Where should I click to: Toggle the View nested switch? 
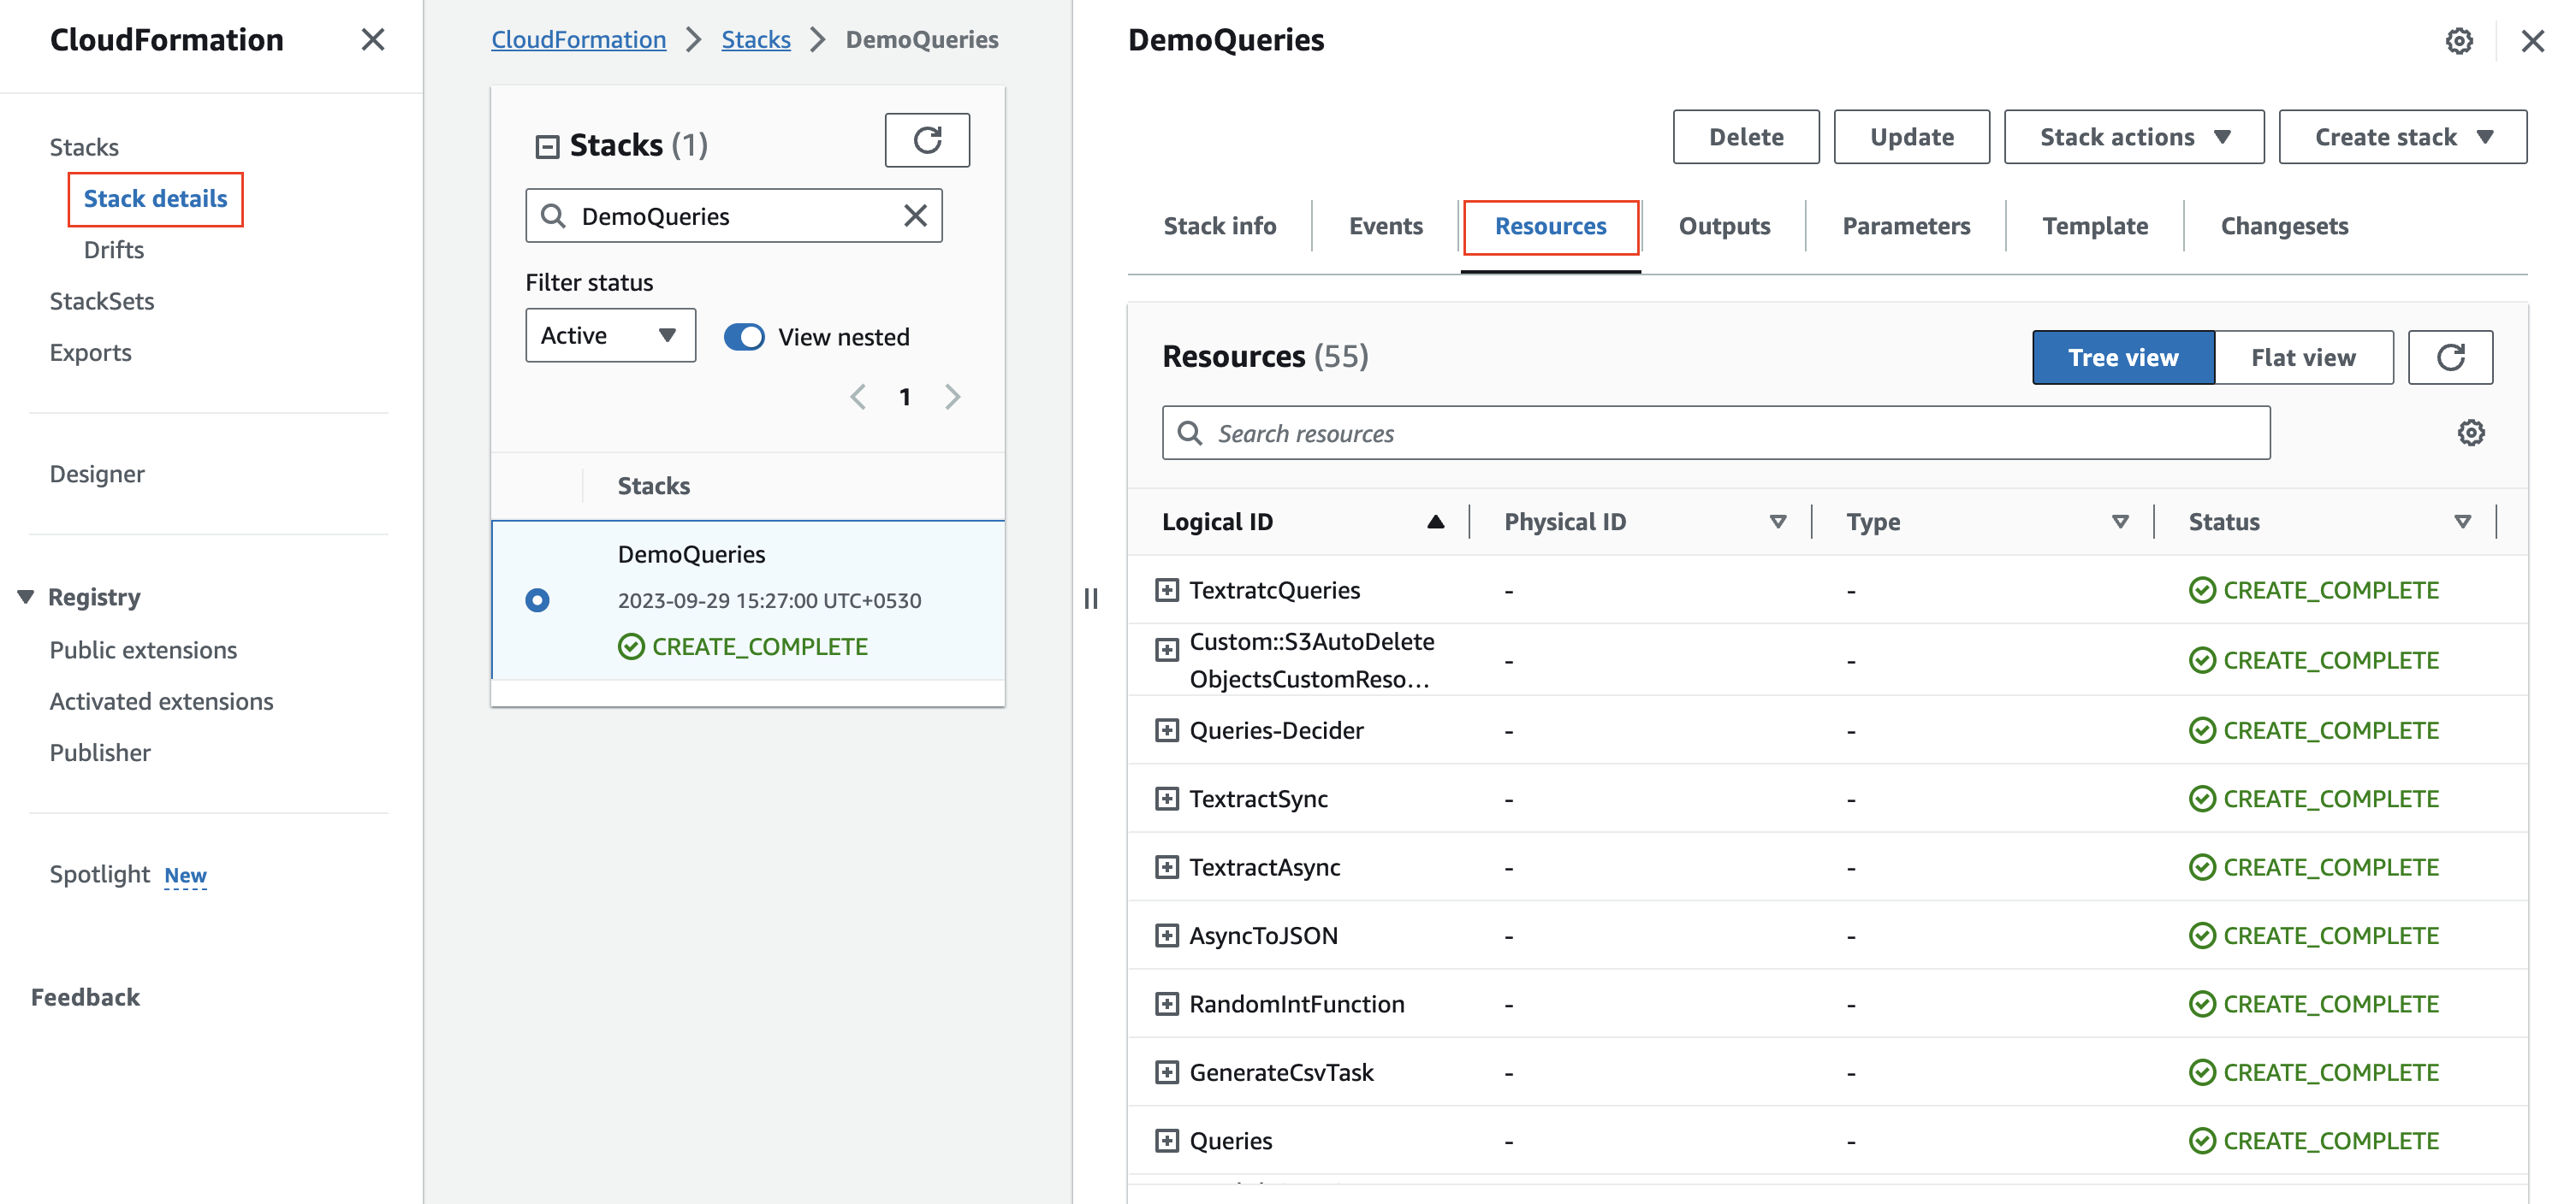click(744, 337)
